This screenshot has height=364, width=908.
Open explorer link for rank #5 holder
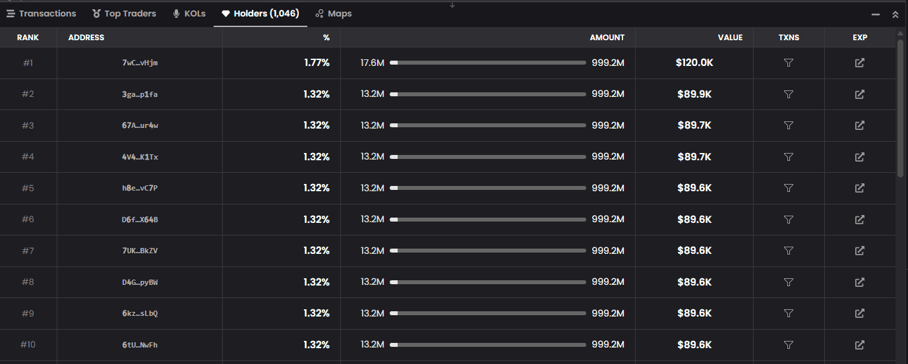pos(859,188)
